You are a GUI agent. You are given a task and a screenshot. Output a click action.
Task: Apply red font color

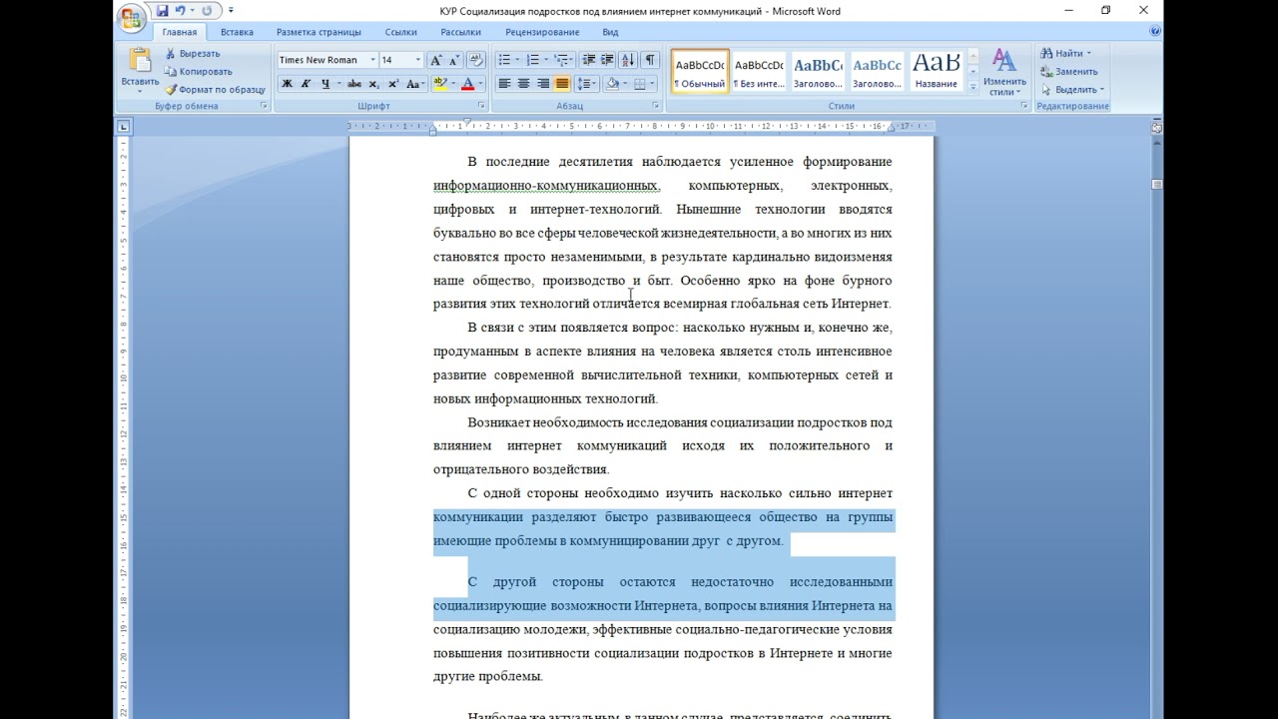467,84
